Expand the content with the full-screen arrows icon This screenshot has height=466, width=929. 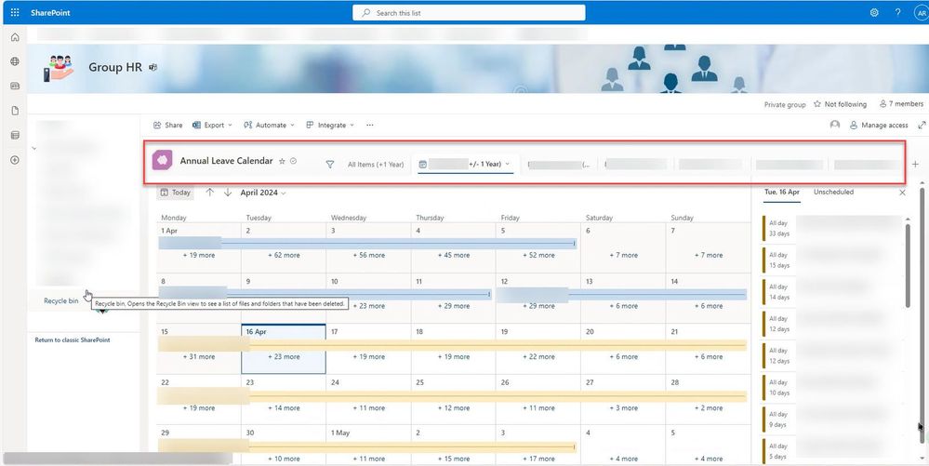tap(922, 125)
